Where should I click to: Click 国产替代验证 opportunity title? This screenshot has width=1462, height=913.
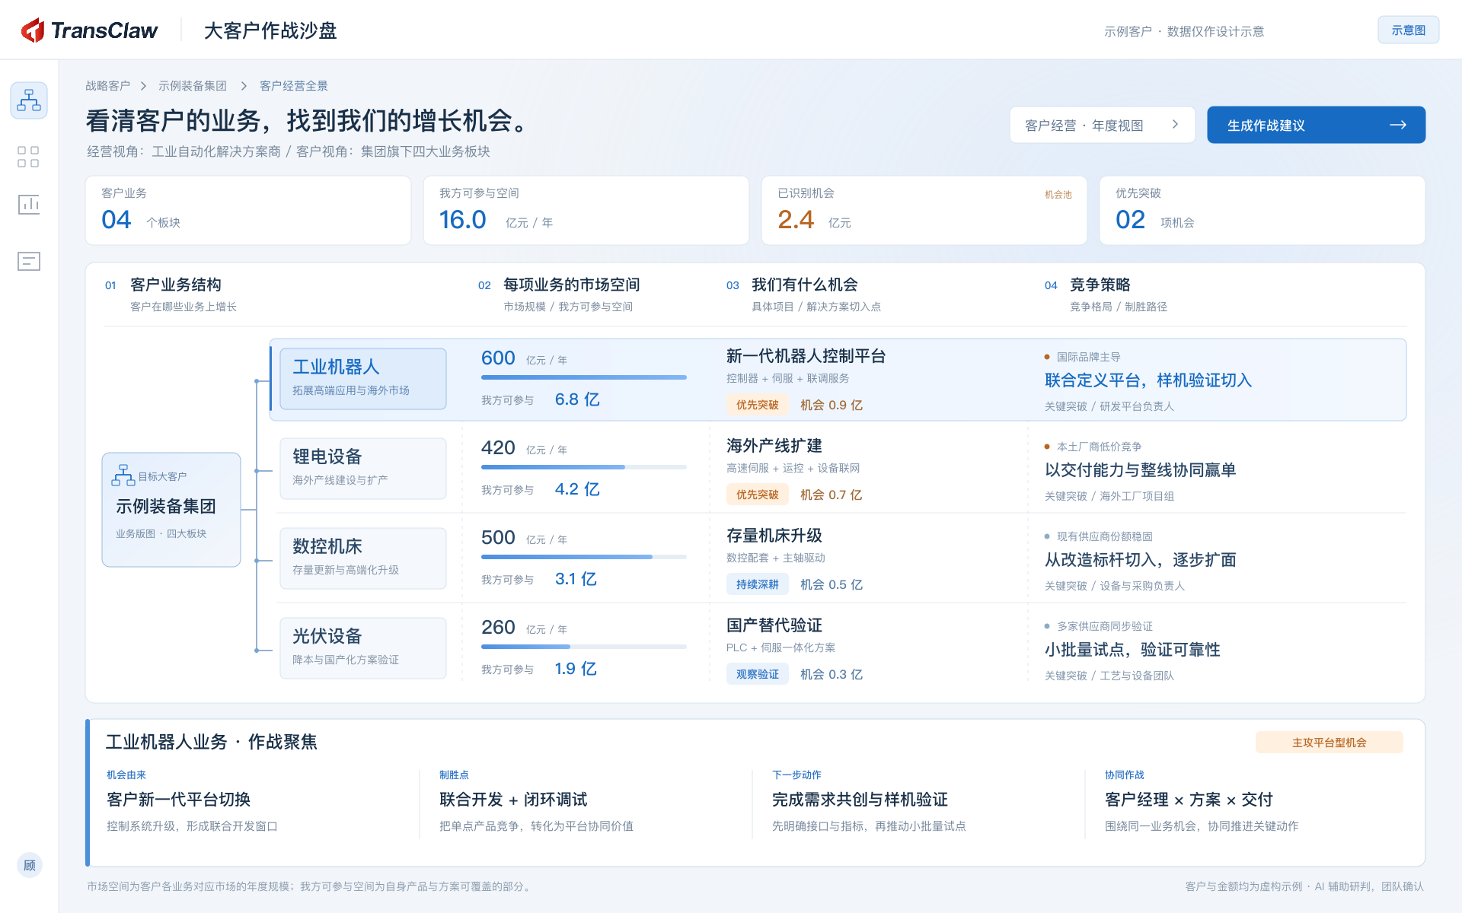coord(774,625)
